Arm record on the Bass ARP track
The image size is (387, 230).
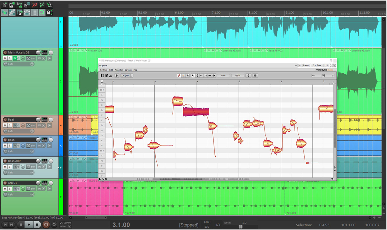(5, 161)
